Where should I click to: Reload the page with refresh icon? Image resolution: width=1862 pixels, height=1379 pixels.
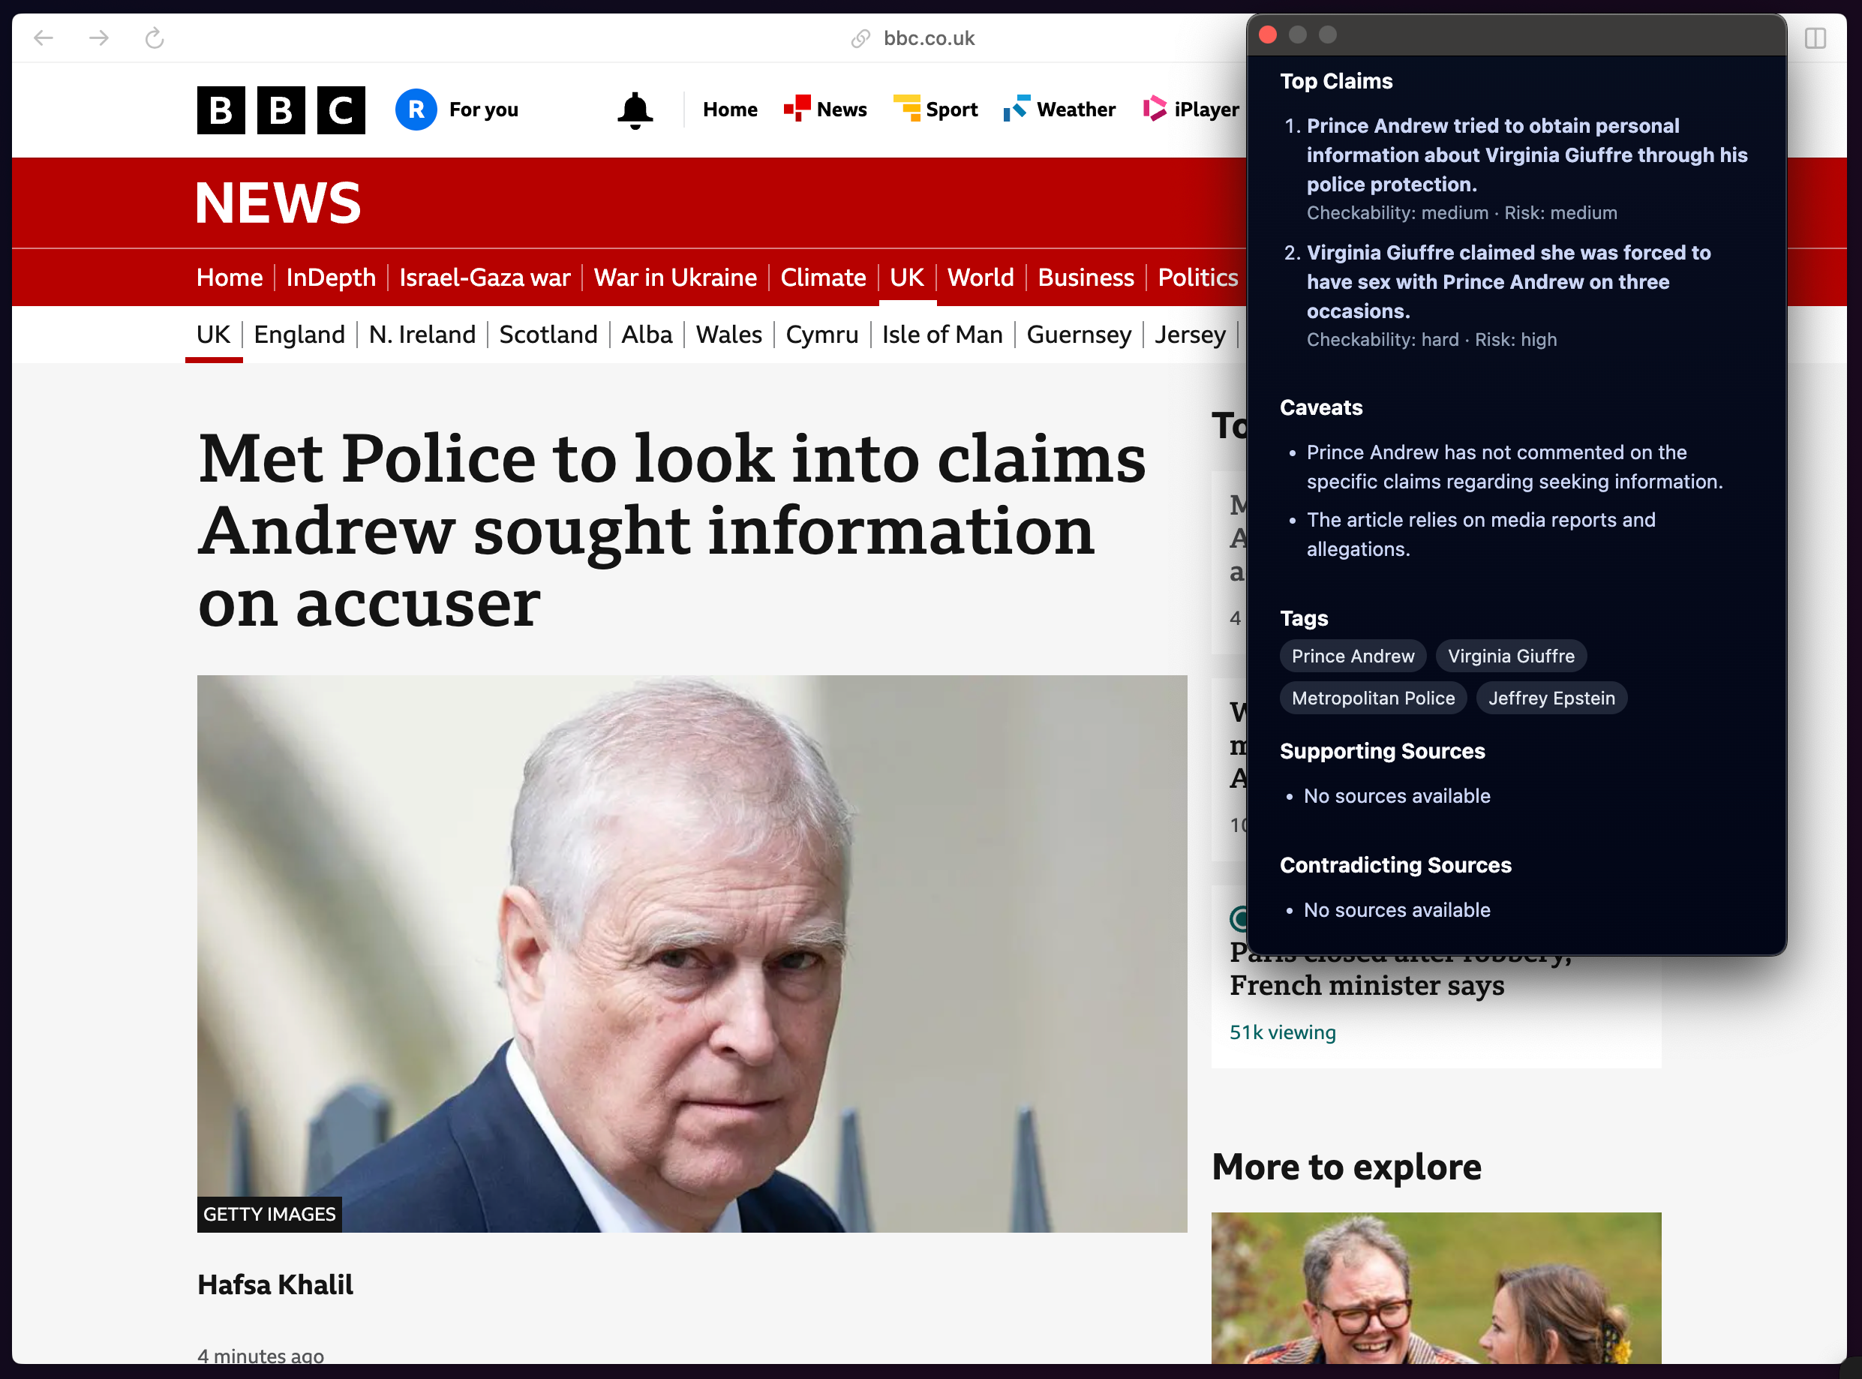tap(155, 38)
